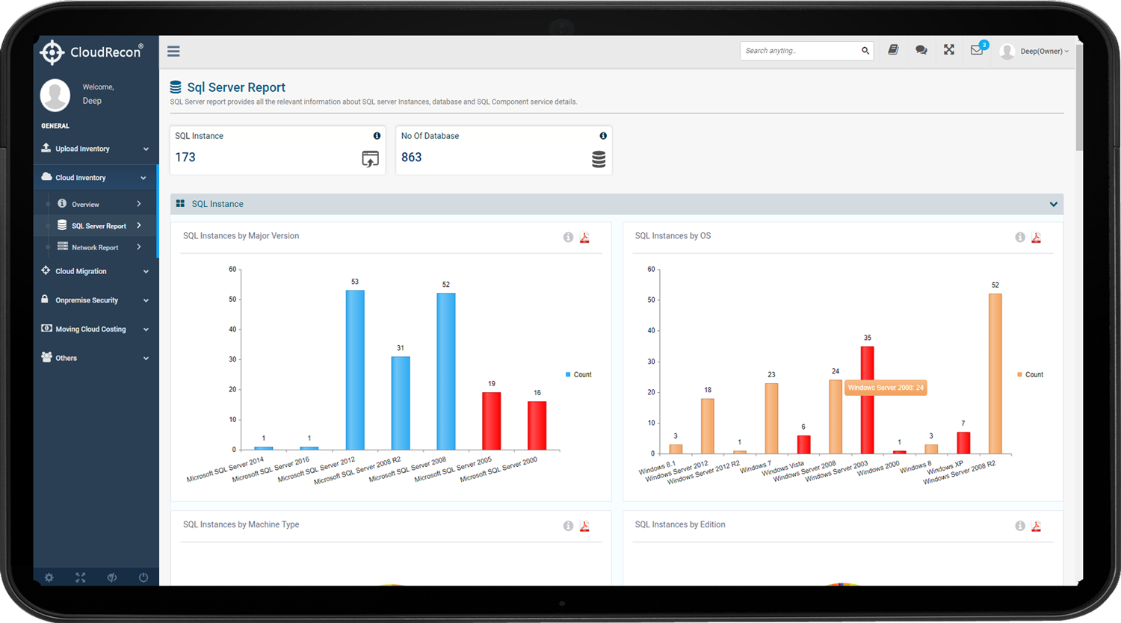Click the No Of Database info icon
Image resolution: width=1121 pixels, height=623 pixels.
tap(603, 136)
